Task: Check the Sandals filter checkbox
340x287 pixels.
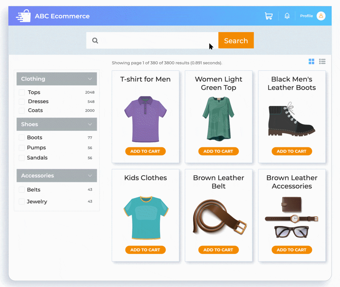Action: coord(22,158)
